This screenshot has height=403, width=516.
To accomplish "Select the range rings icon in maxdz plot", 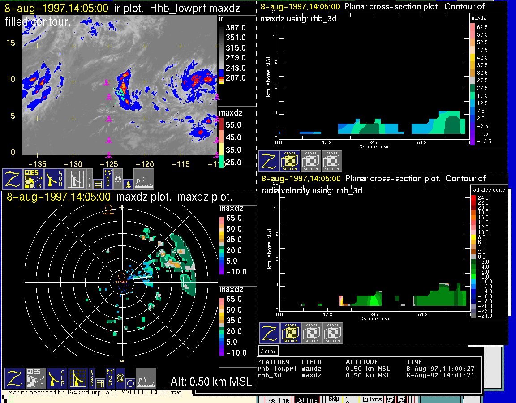I will 120,378.
